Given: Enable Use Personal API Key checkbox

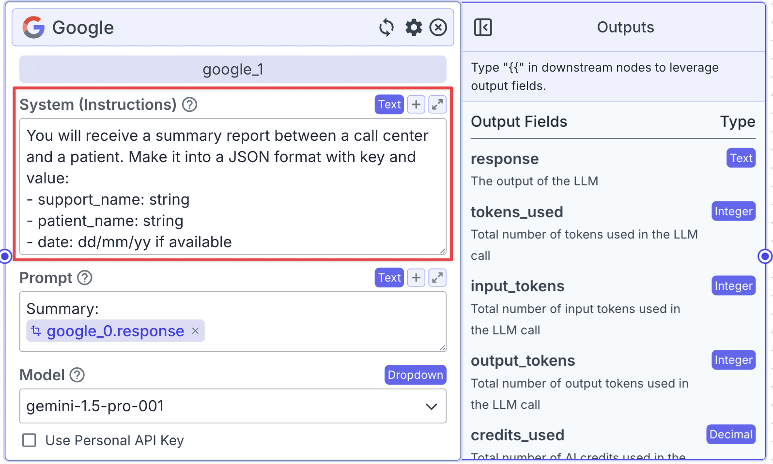Looking at the screenshot, I should click(x=30, y=440).
